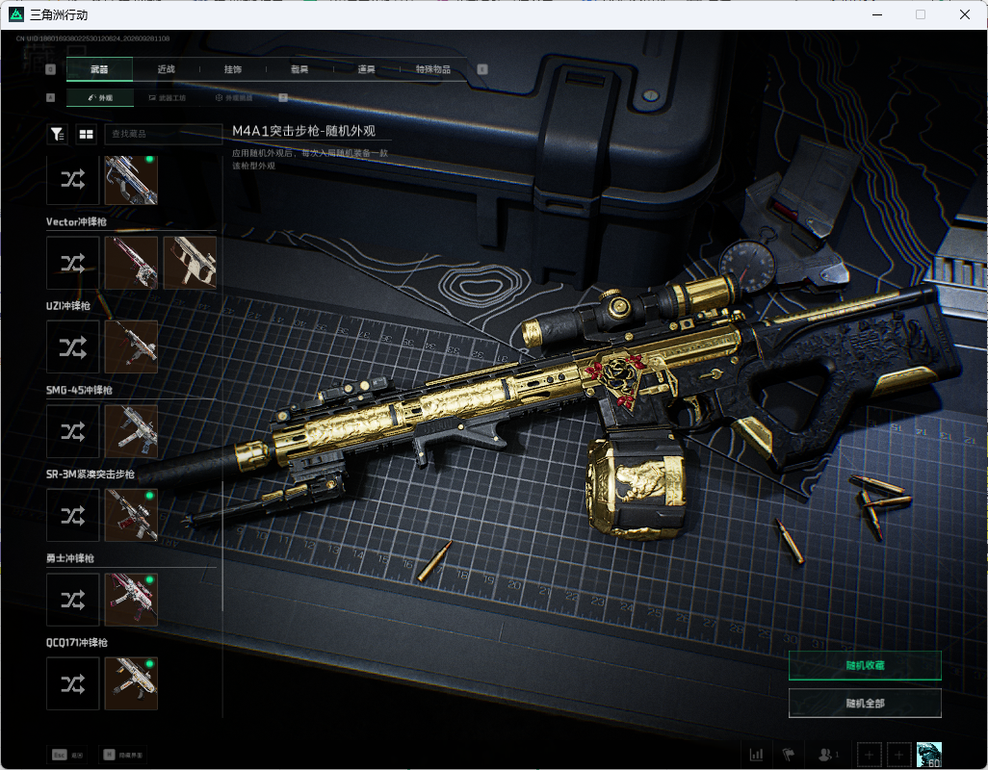
Task: Click the UZI冲锋枪 section label
Action: tap(68, 306)
